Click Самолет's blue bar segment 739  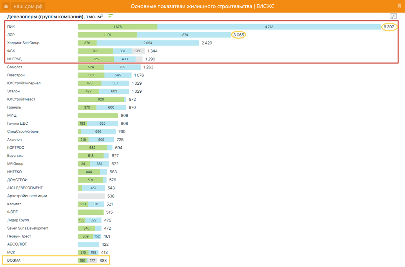(122, 67)
